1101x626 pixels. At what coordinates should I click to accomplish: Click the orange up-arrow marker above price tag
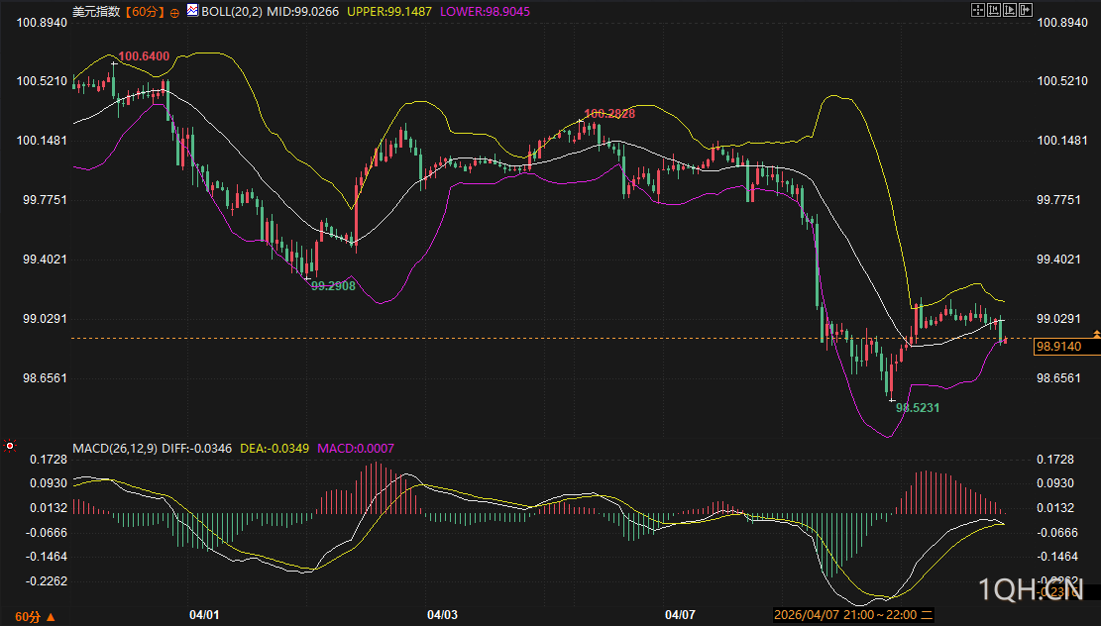click(x=1096, y=333)
